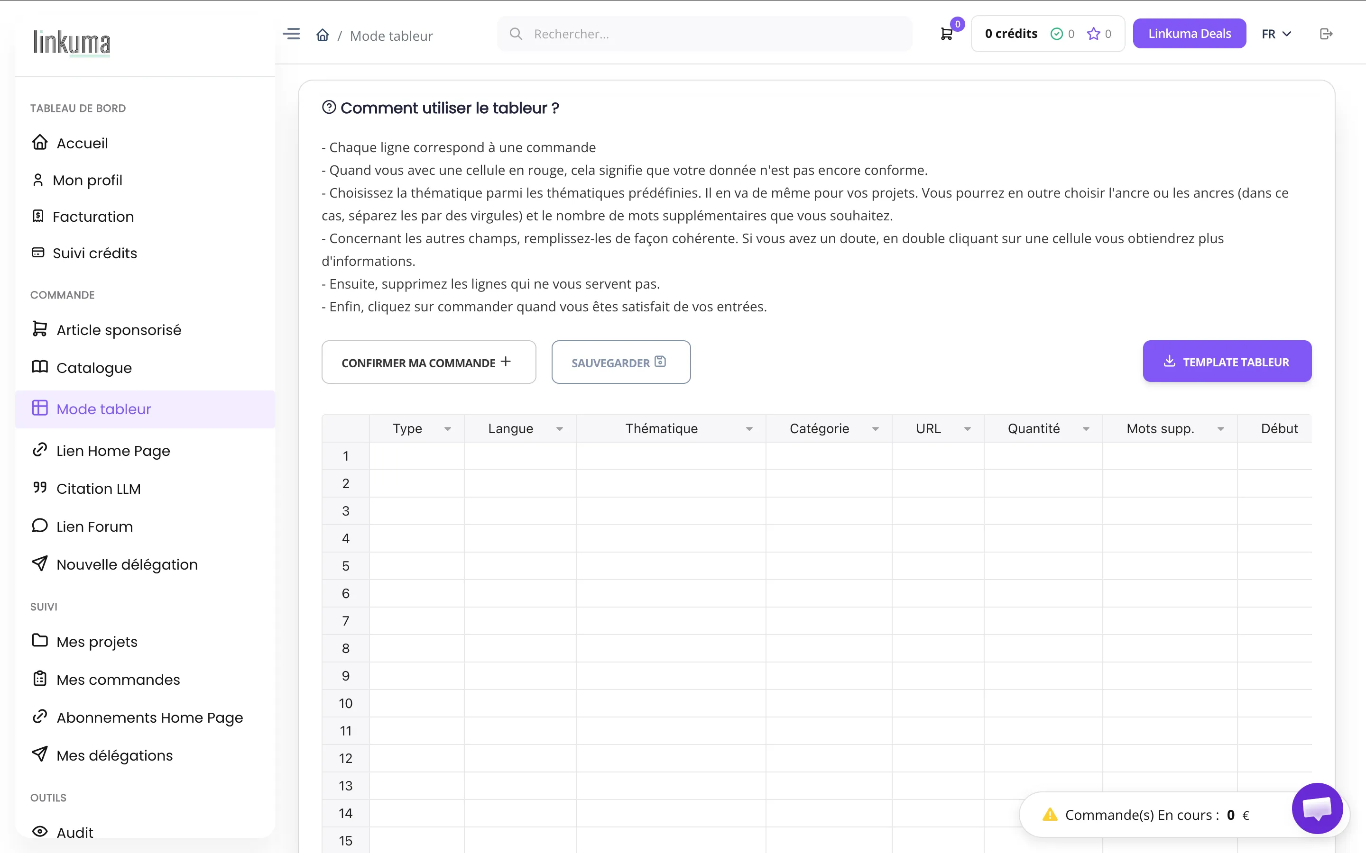
Task: Select row header 5 in the spreadsheet
Action: pyautogui.click(x=345, y=566)
